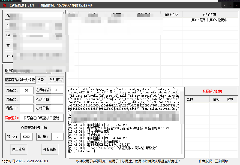The width and height of the screenshot is (240, 165).
Task: Click first 心动价格 field containing 40
Action: 57,90
